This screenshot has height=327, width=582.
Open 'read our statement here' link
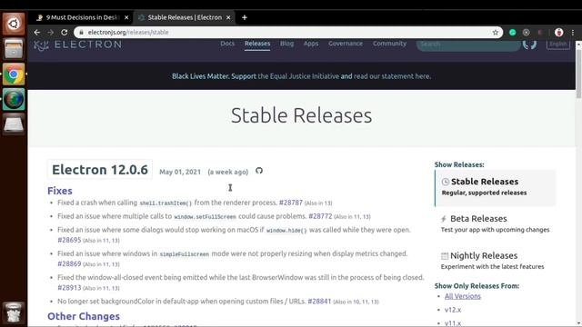click(x=392, y=76)
